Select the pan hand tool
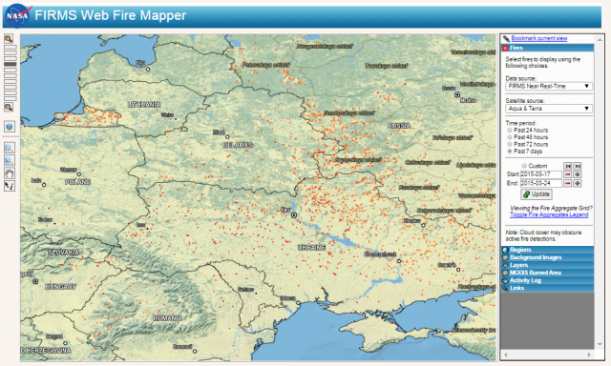This screenshot has height=366, width=611. [x=10, y=173]
